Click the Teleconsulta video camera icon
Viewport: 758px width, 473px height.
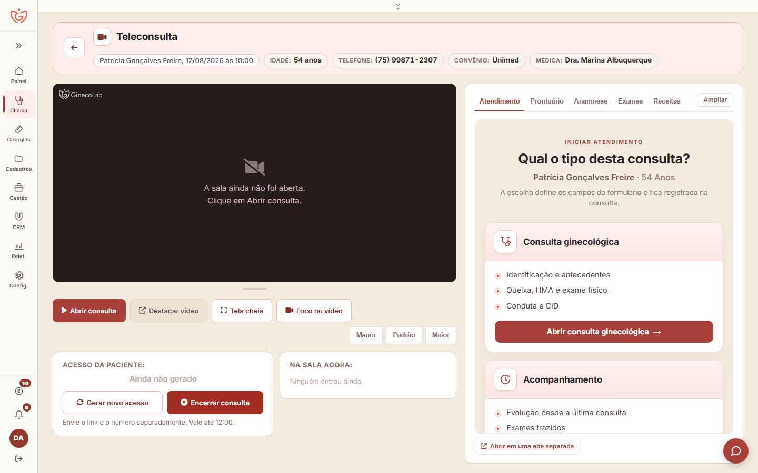[x=102, y=37]
